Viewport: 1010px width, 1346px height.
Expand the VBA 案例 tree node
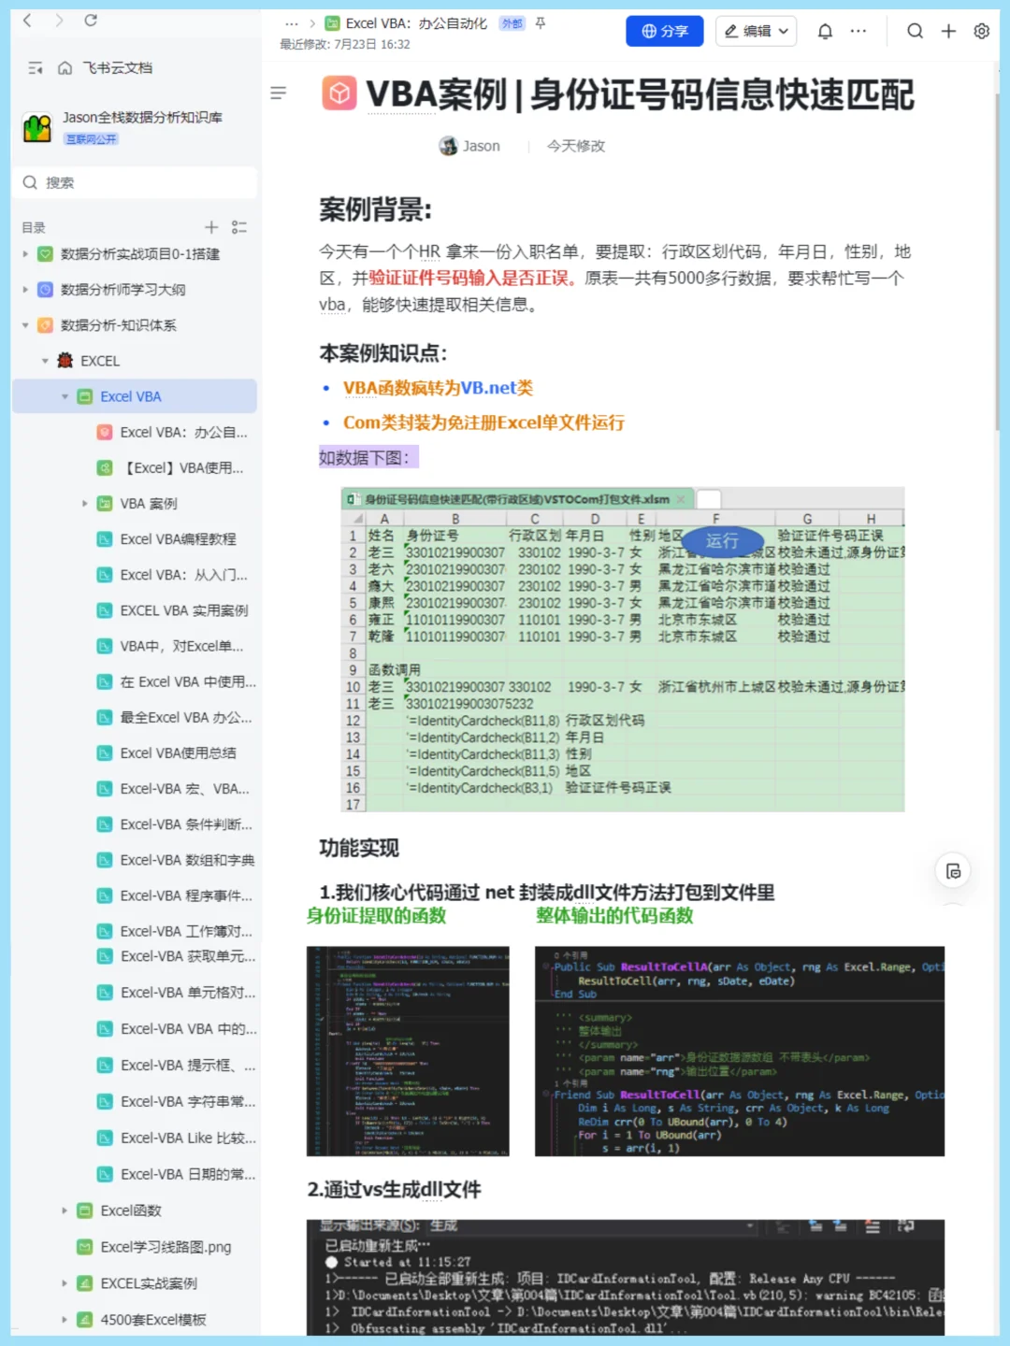[85, 503]
